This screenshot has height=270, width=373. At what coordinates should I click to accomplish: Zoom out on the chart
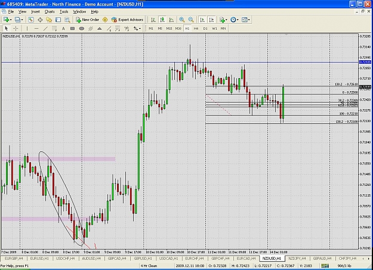[x=191, y=20]
